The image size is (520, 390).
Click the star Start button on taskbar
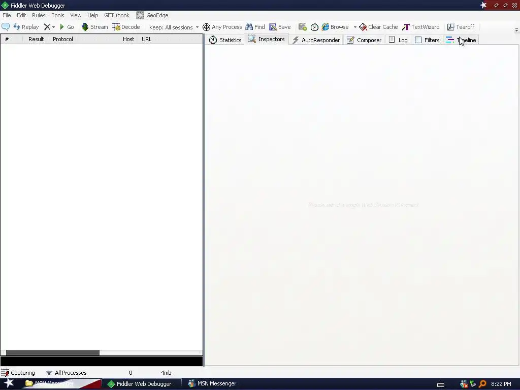[9, 383]
